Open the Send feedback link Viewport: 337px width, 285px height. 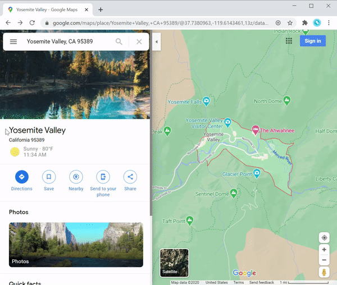coord(262,282)
